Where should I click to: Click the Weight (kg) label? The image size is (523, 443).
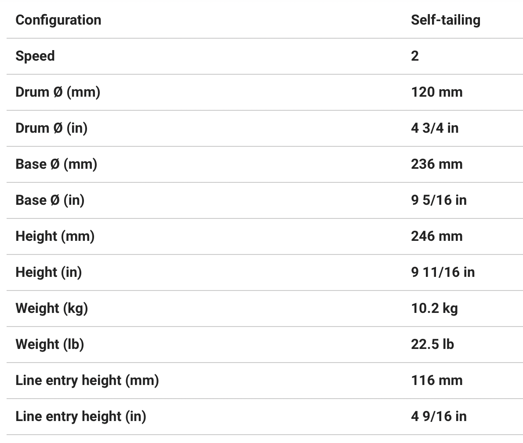click(51, 309)
